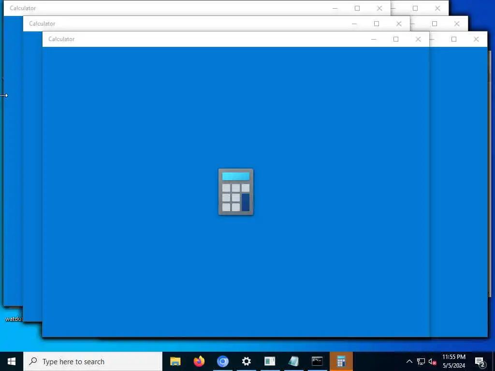Close the lowest right-side background window
495x371 pixels.
(476, 39)
